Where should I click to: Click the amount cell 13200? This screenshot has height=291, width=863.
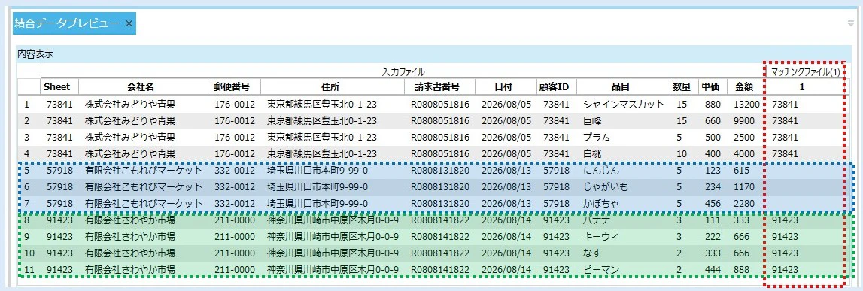(x=747, y=104)
